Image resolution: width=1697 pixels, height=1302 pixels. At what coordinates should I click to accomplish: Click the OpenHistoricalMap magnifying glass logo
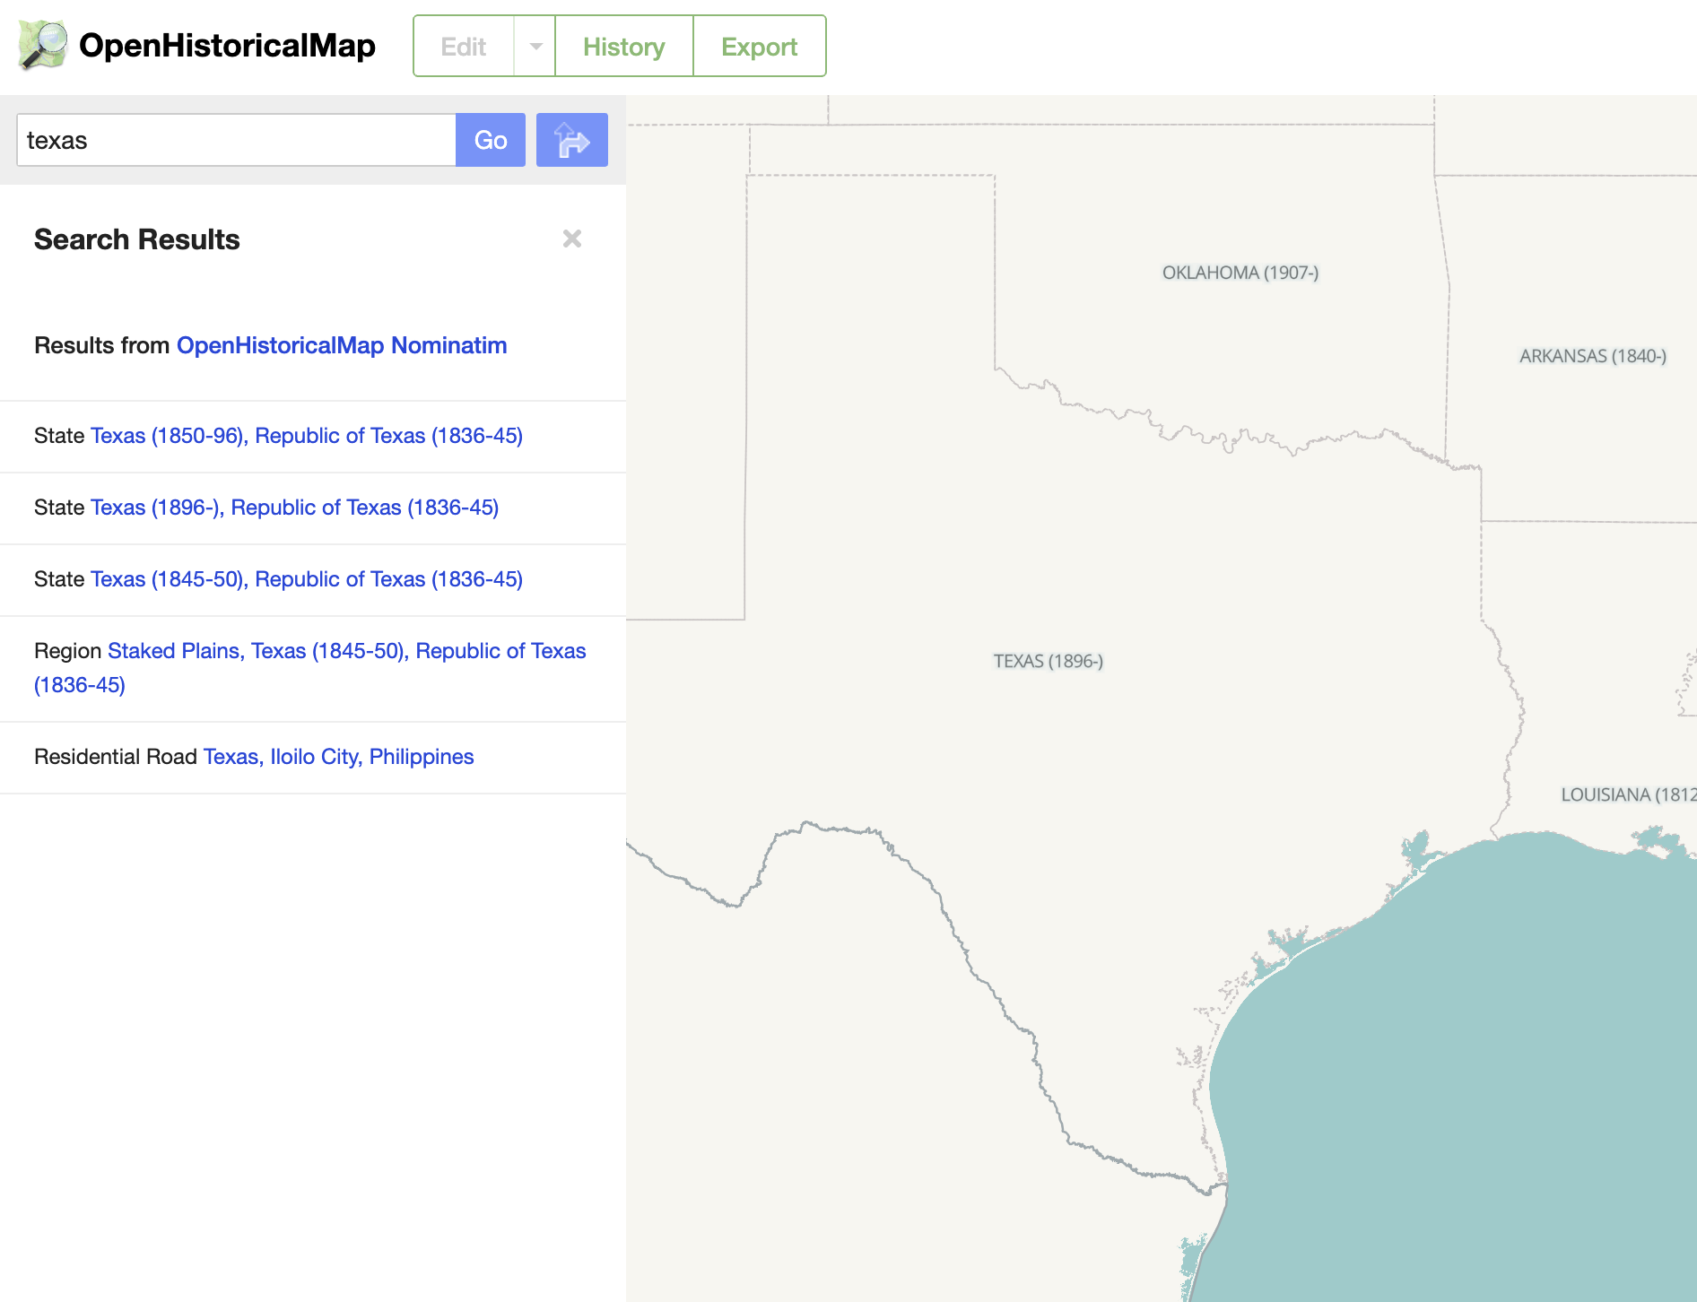43,46
